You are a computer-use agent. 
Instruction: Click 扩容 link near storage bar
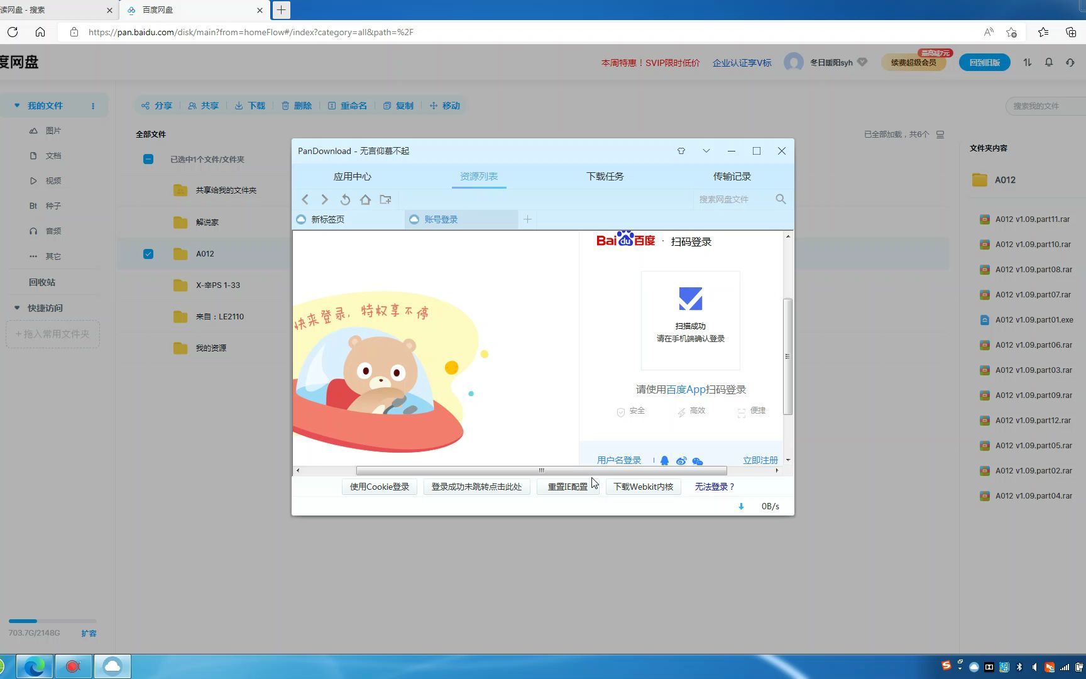click(x=89, y=633)
